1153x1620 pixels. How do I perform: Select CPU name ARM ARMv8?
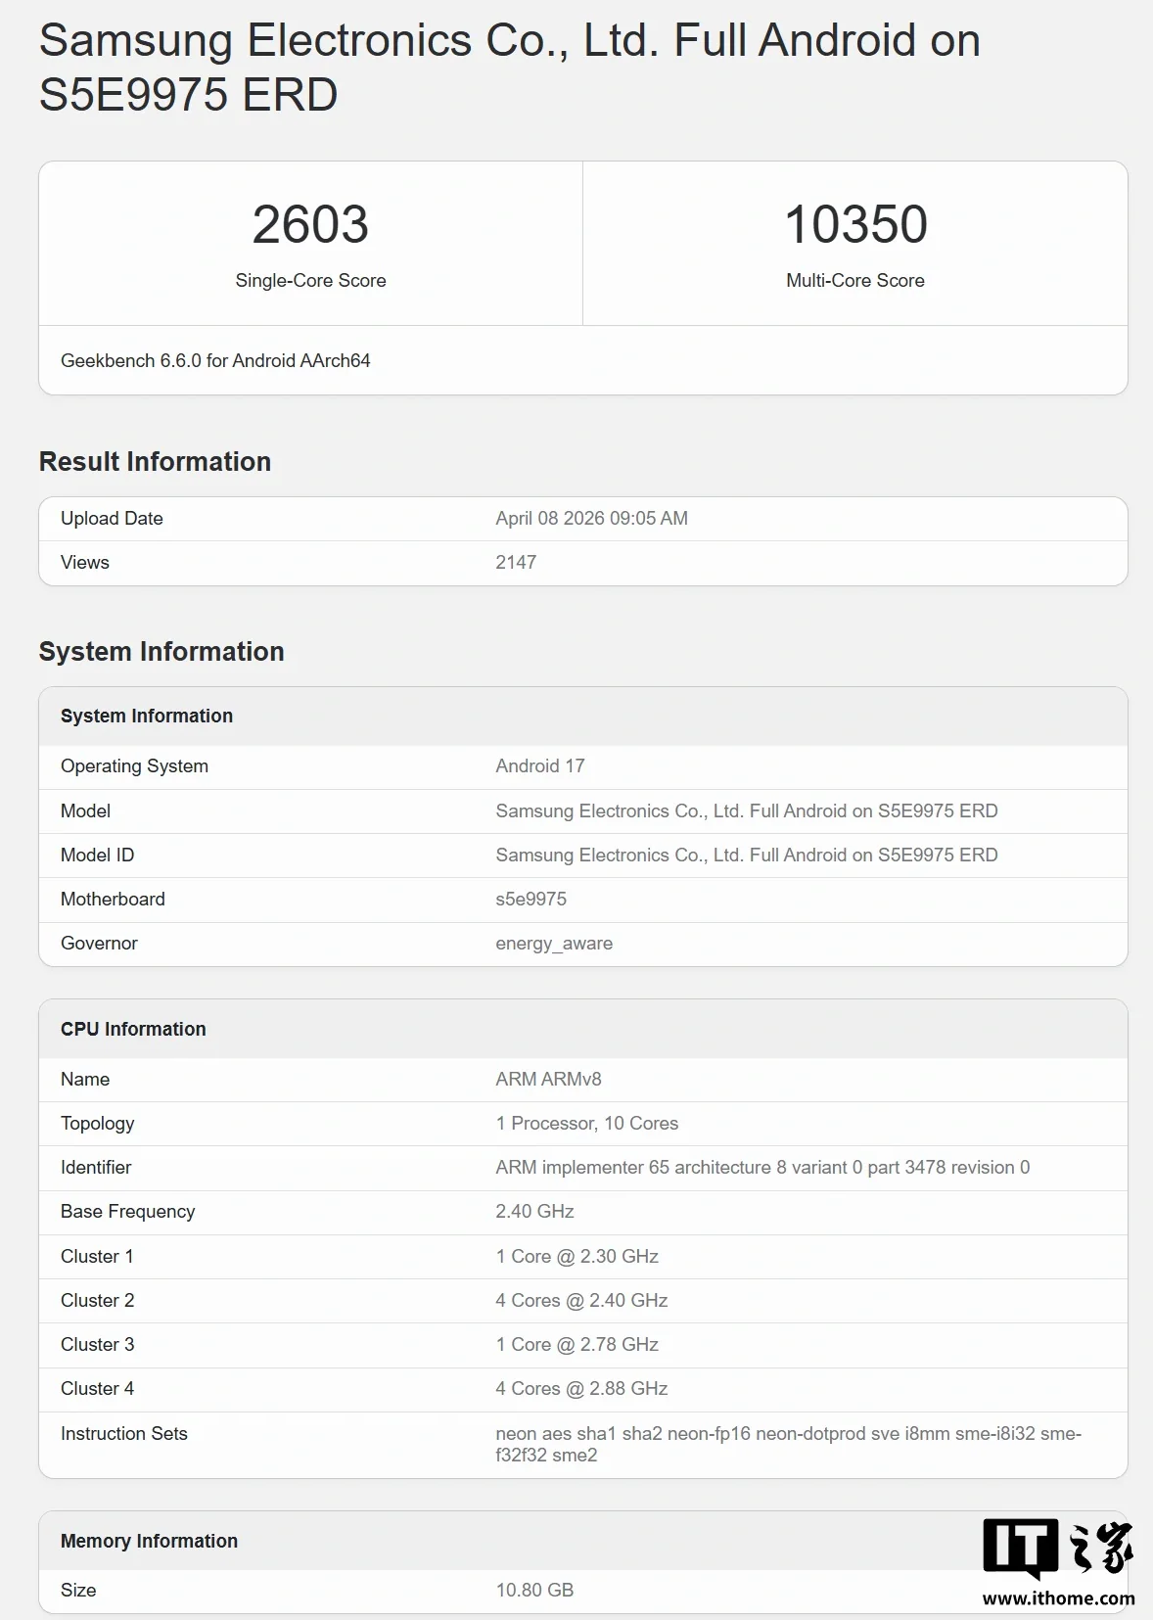pyautogui.click(x=548, y=1080)
